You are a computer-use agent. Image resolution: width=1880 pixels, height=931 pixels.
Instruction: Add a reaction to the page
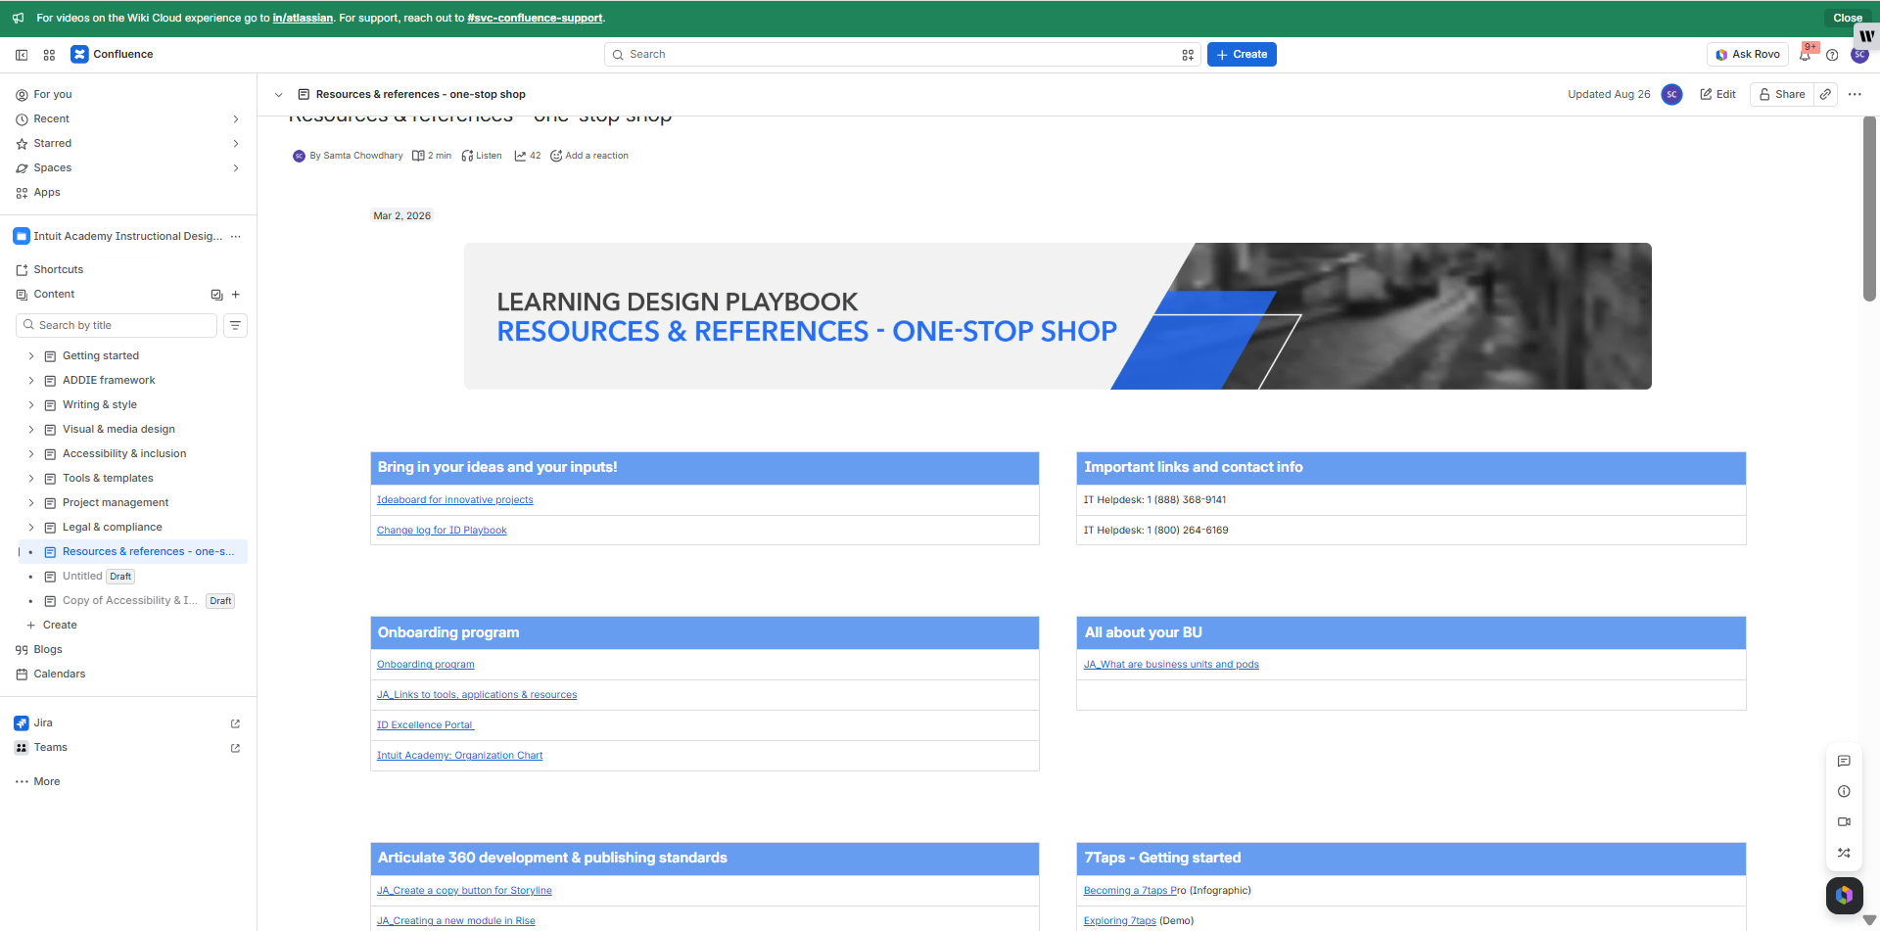point(589,156)
